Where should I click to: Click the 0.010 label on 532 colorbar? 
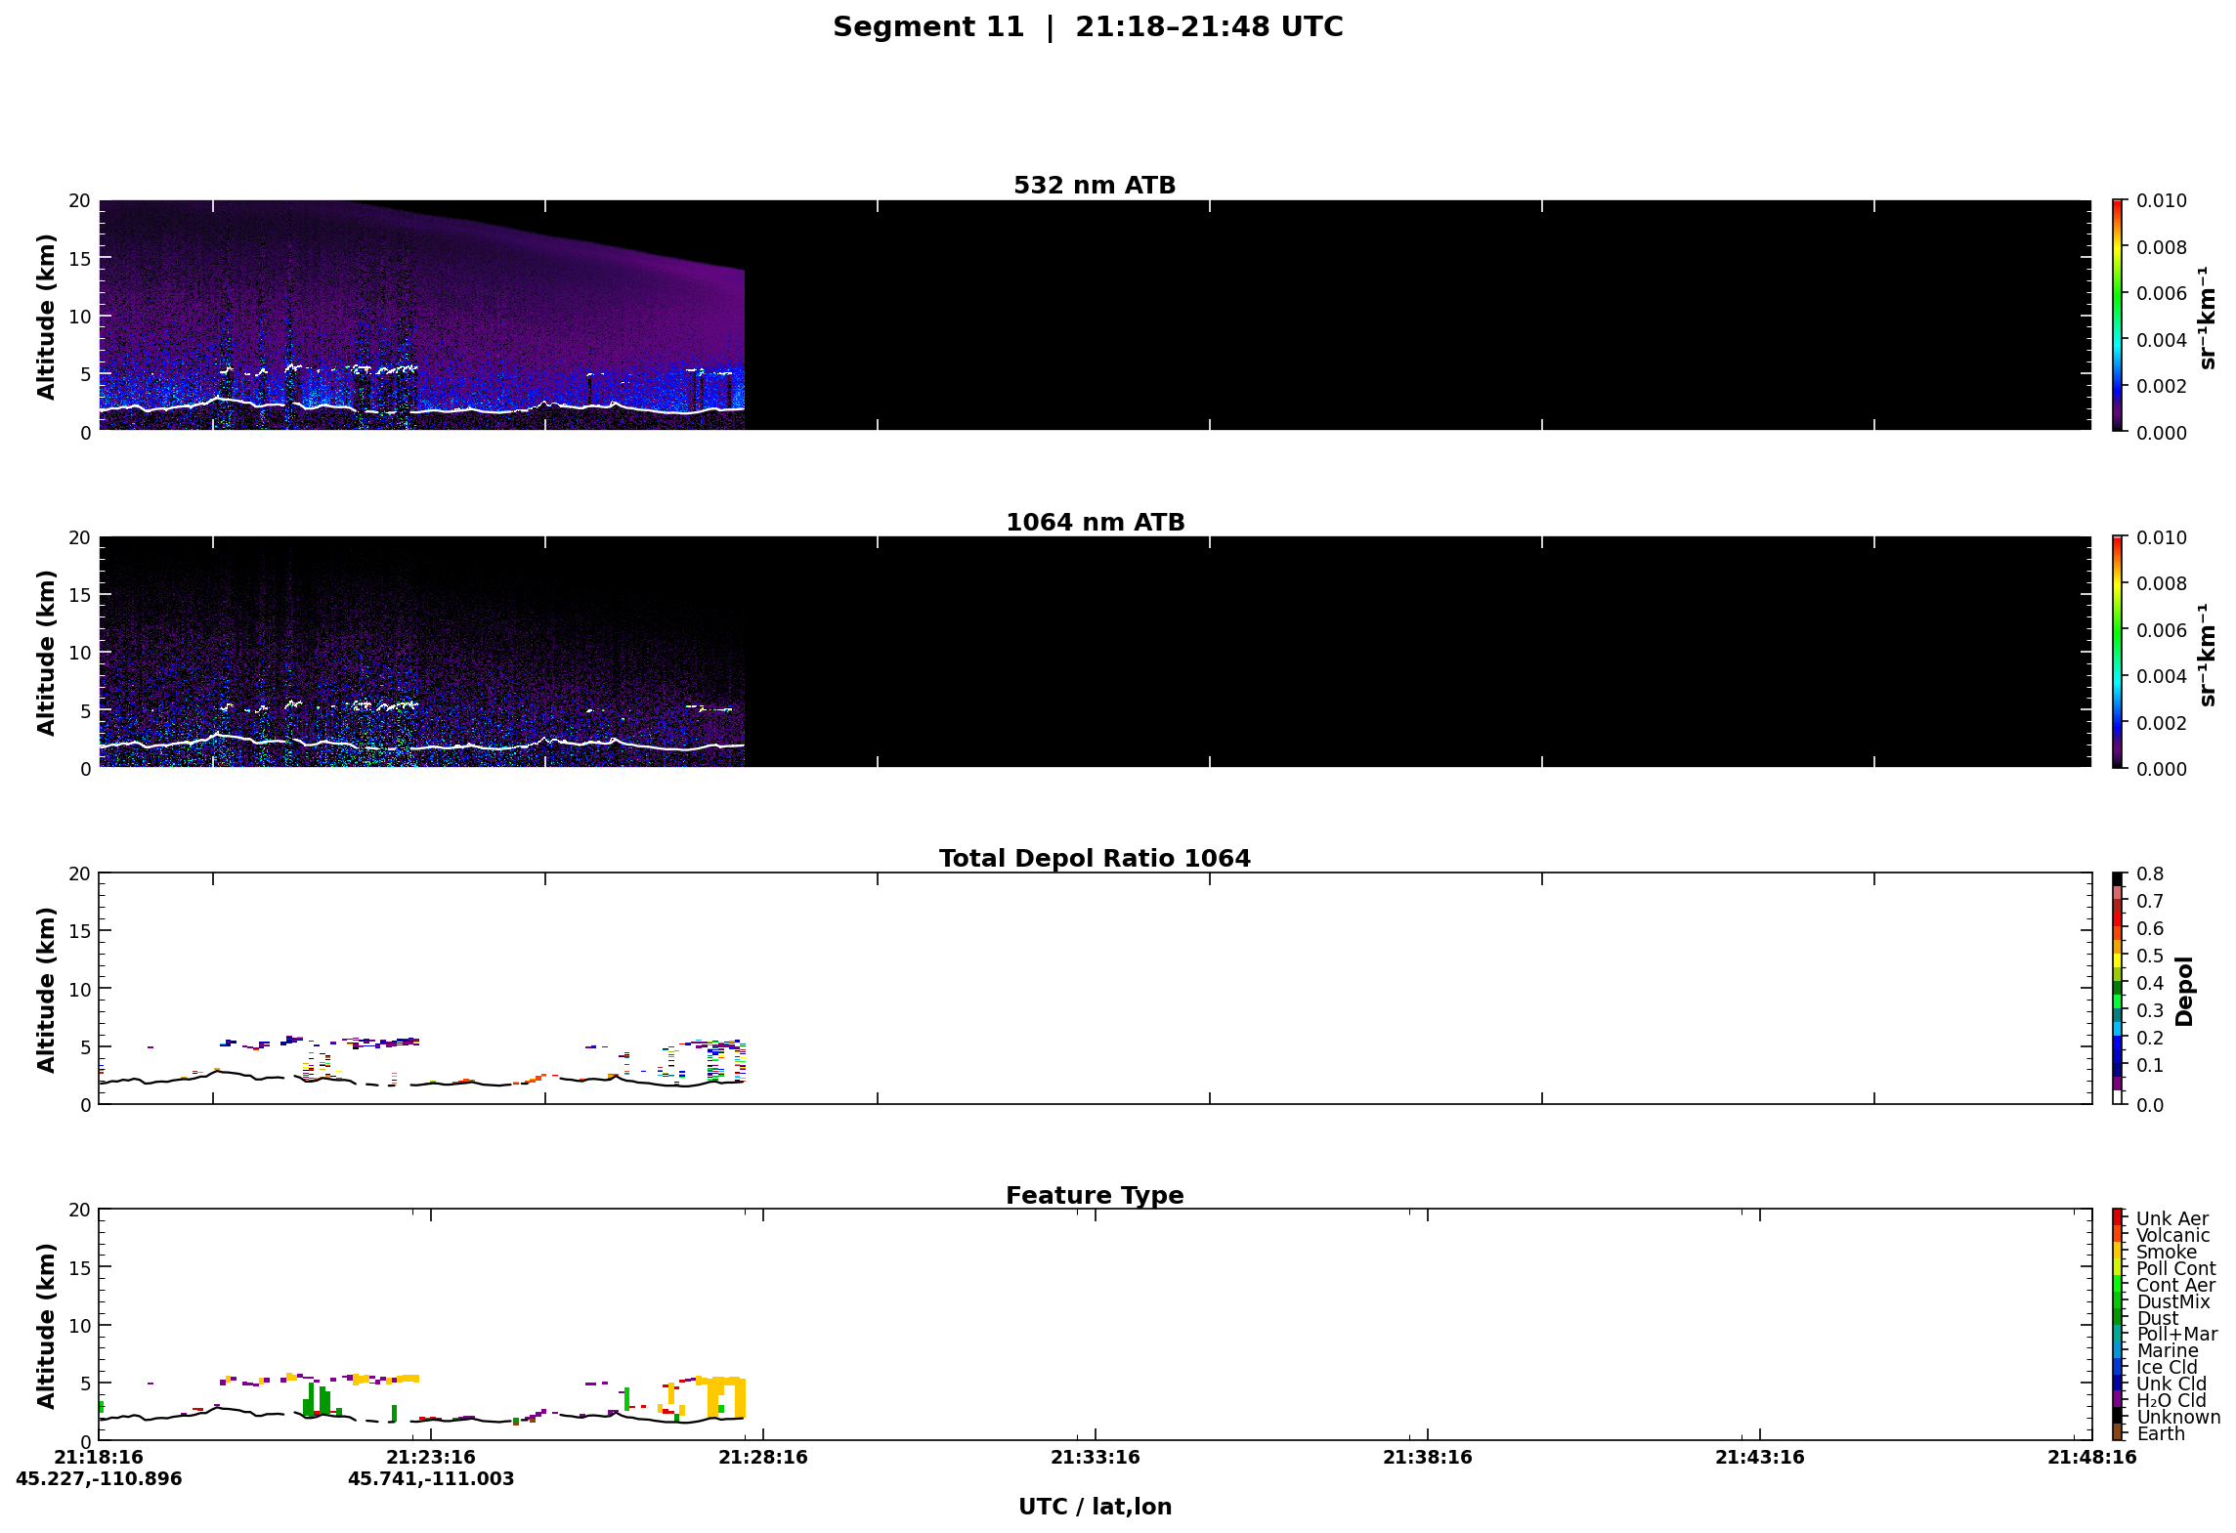pyautogui.click(x=2161, y=200)
